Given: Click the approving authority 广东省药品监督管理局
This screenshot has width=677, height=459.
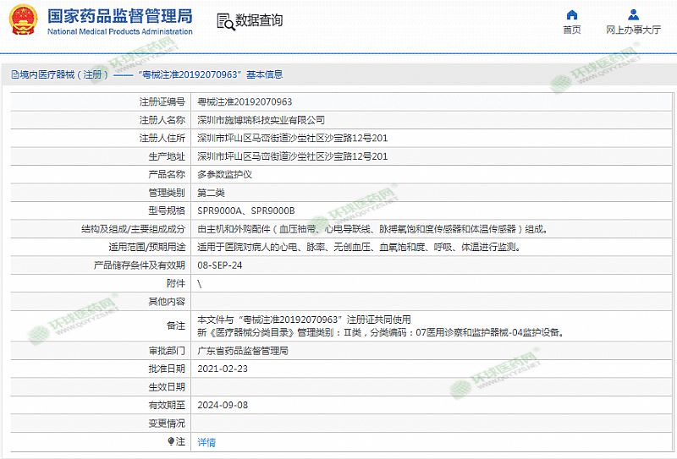Looking at the screenshot, I should (x=243, y=350).
